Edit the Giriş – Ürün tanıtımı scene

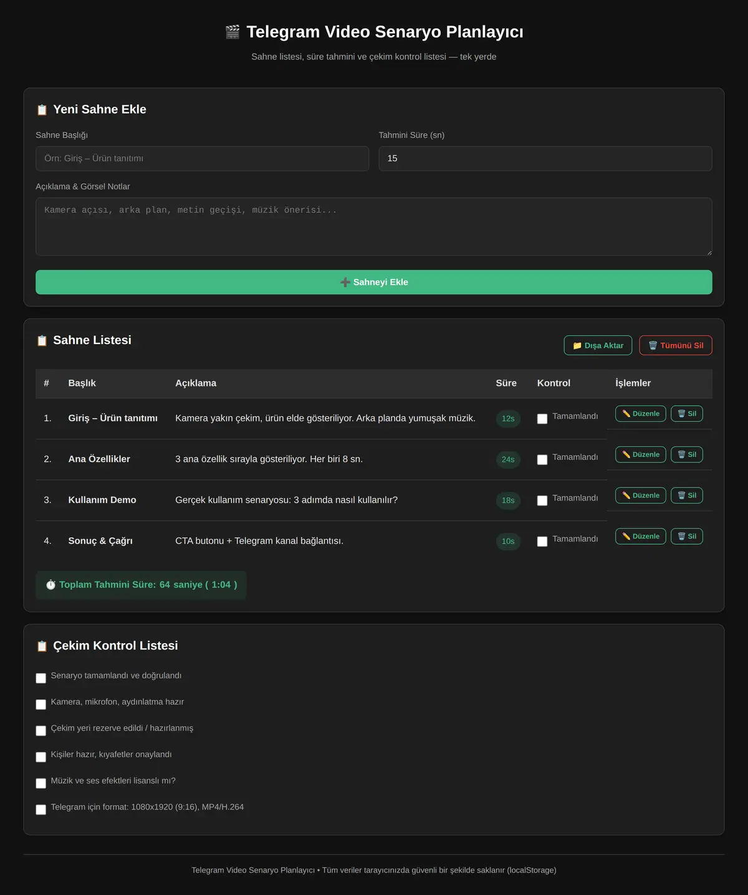(641, 414)
